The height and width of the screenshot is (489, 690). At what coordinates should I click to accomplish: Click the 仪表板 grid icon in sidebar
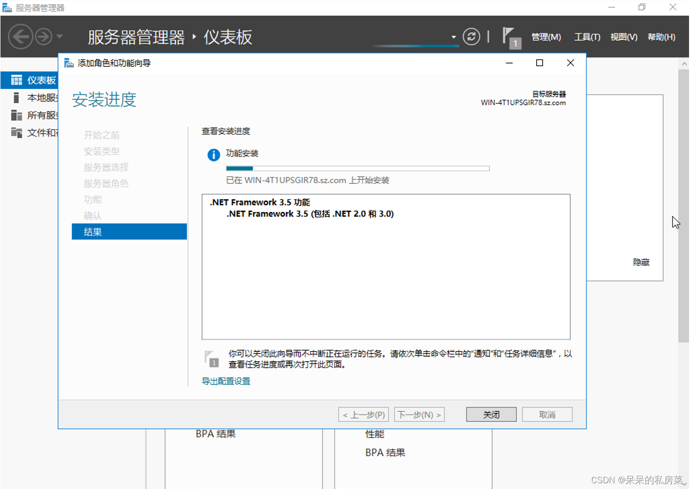[16, 80]
